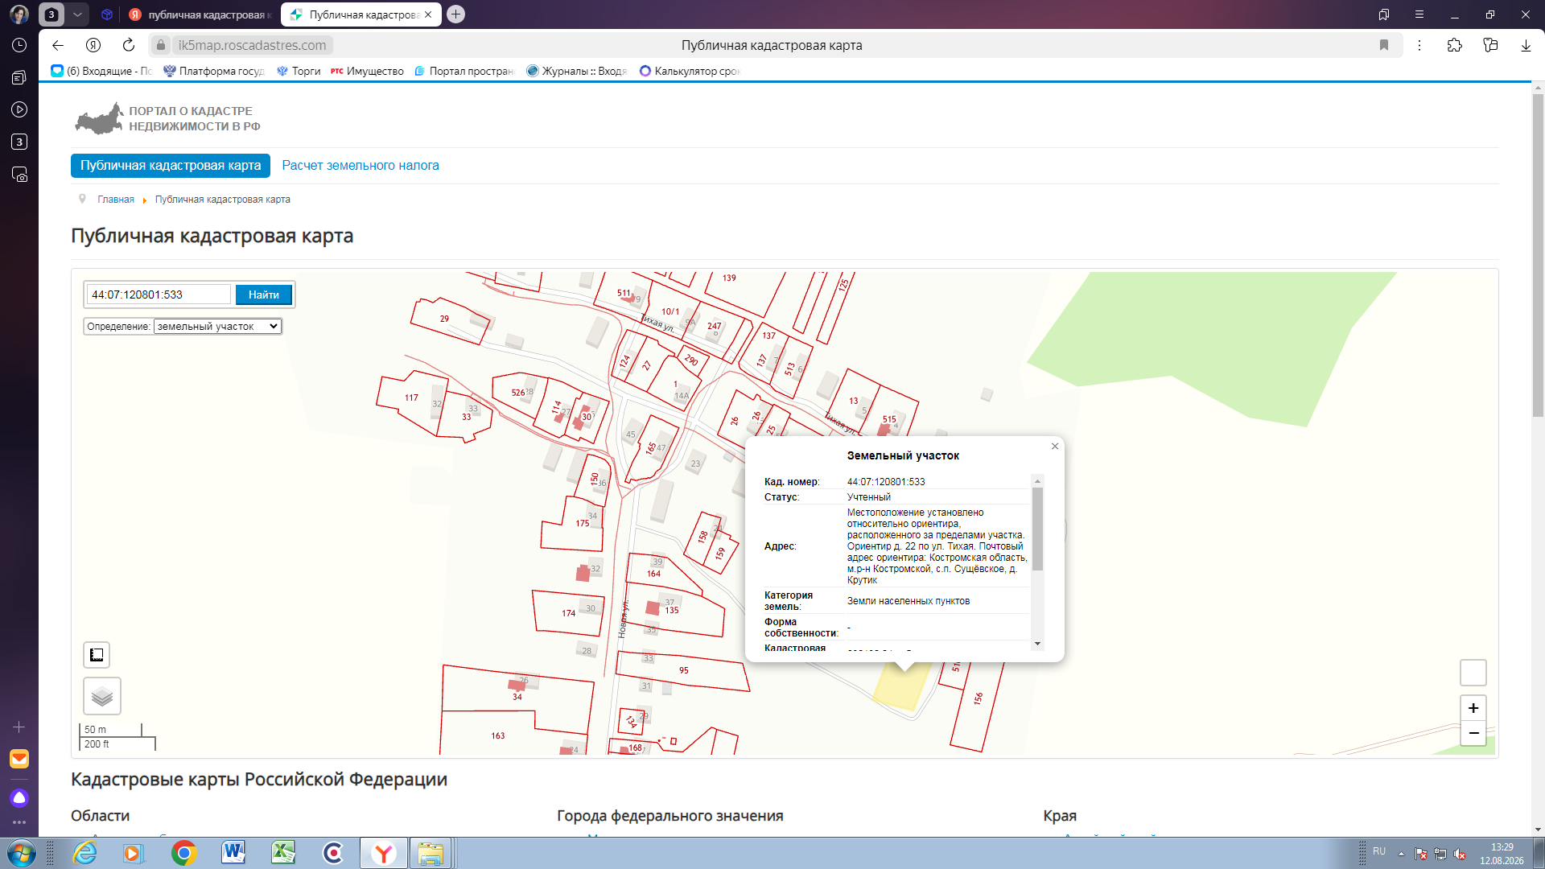Open browsing history in sidebar

tap(19, 46)
